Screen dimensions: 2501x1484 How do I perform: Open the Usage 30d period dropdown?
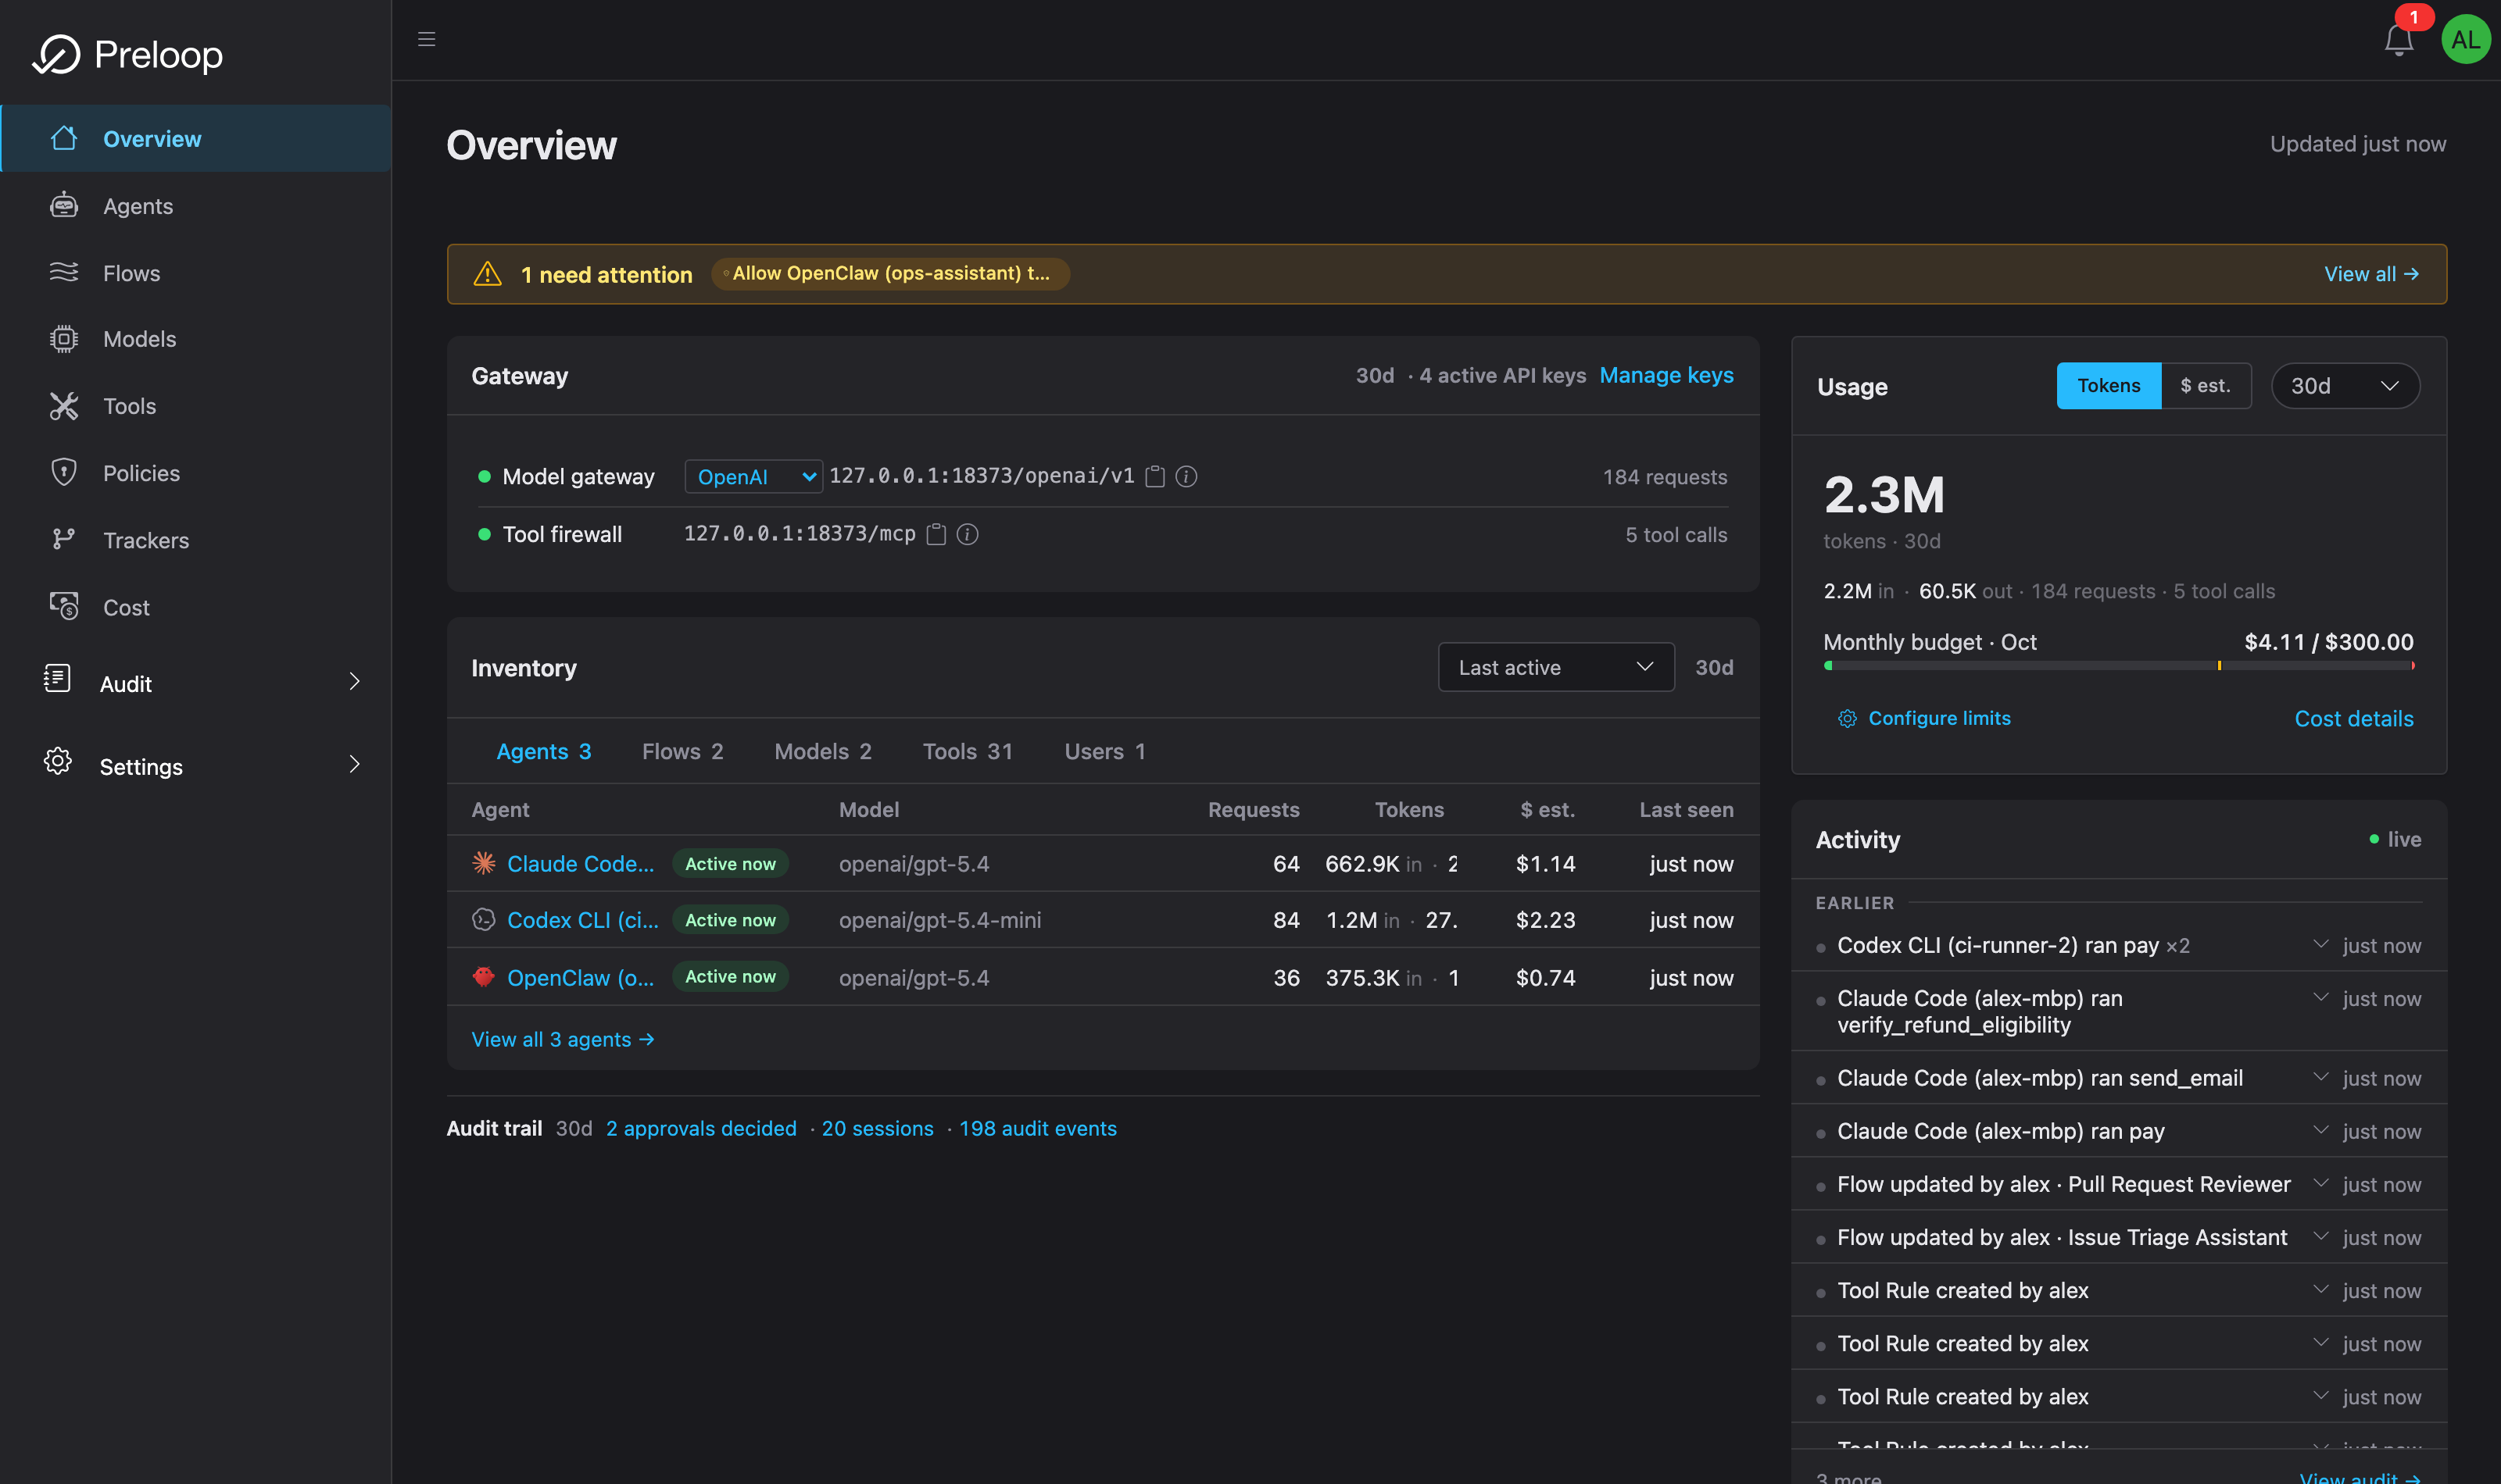coord(2345,386)
